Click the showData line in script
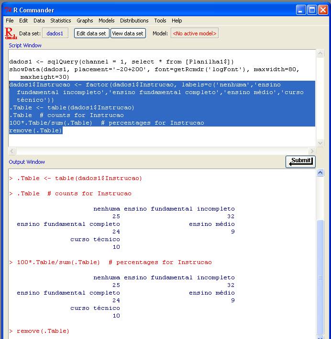This screenshot has height=339, width=331. 154,69
